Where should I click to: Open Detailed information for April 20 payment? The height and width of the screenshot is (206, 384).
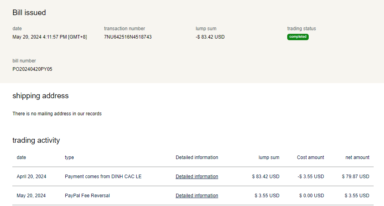tap(197, 177)
